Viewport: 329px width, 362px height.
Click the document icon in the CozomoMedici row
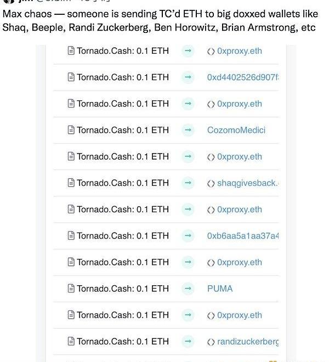(x=71, y=131)
